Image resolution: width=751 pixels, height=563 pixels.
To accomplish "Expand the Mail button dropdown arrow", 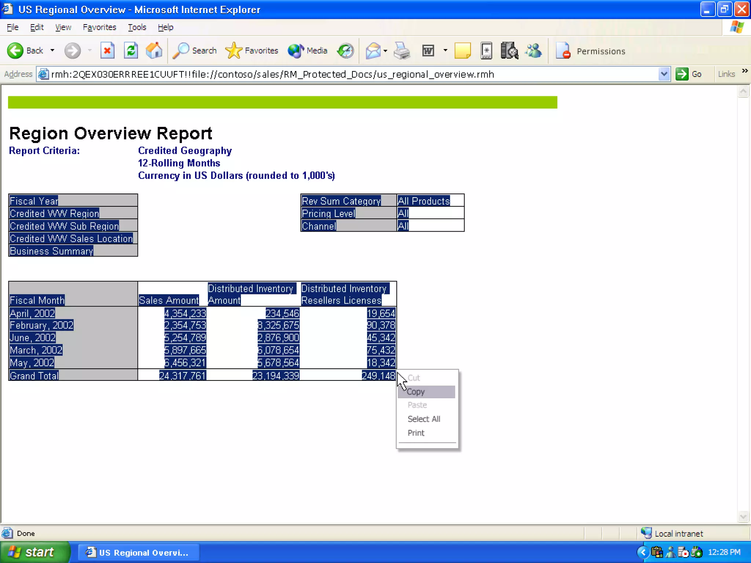I will (385, 51).
